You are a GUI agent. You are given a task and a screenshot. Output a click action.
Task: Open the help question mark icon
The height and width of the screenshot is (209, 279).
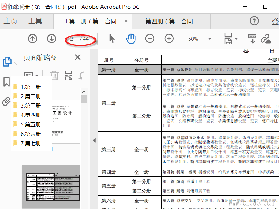(254, 21)
